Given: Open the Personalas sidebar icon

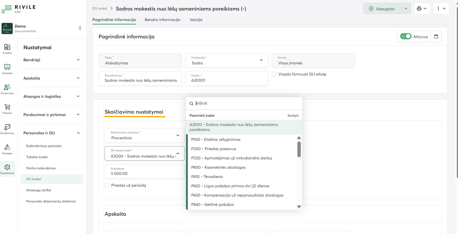Looking at the screenshot, I should pos(7,88).
